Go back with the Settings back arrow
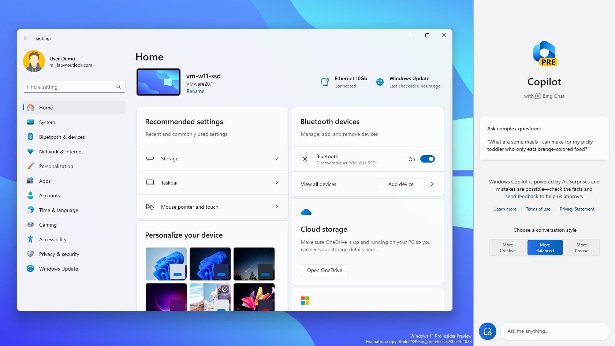Screen dimensions: 615x346 [26, 38]
